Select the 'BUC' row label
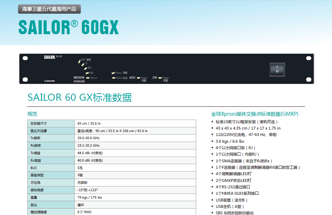 tap(34, 168)
